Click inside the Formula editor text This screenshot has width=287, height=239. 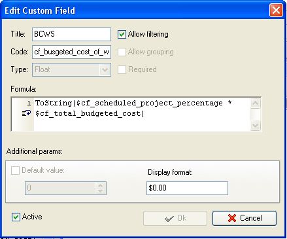[x=142, y=114]
